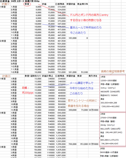Click balance cell 501,000

[61, 44]
